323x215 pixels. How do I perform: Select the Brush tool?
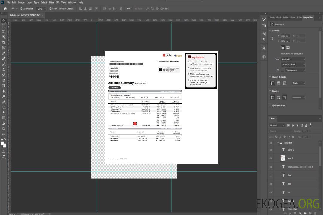point(4,64)
